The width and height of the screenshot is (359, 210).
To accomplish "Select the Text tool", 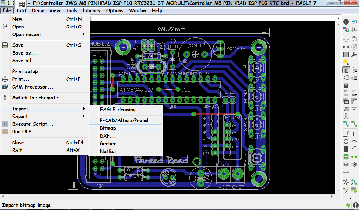I will (354, 134).
